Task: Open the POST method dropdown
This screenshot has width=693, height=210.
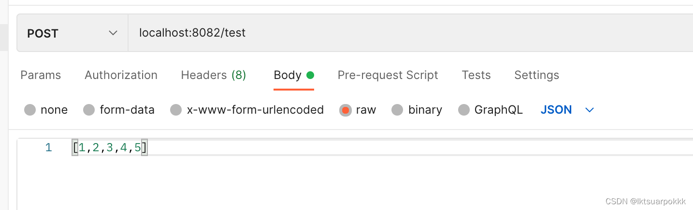Action: (x=72, y=33)
